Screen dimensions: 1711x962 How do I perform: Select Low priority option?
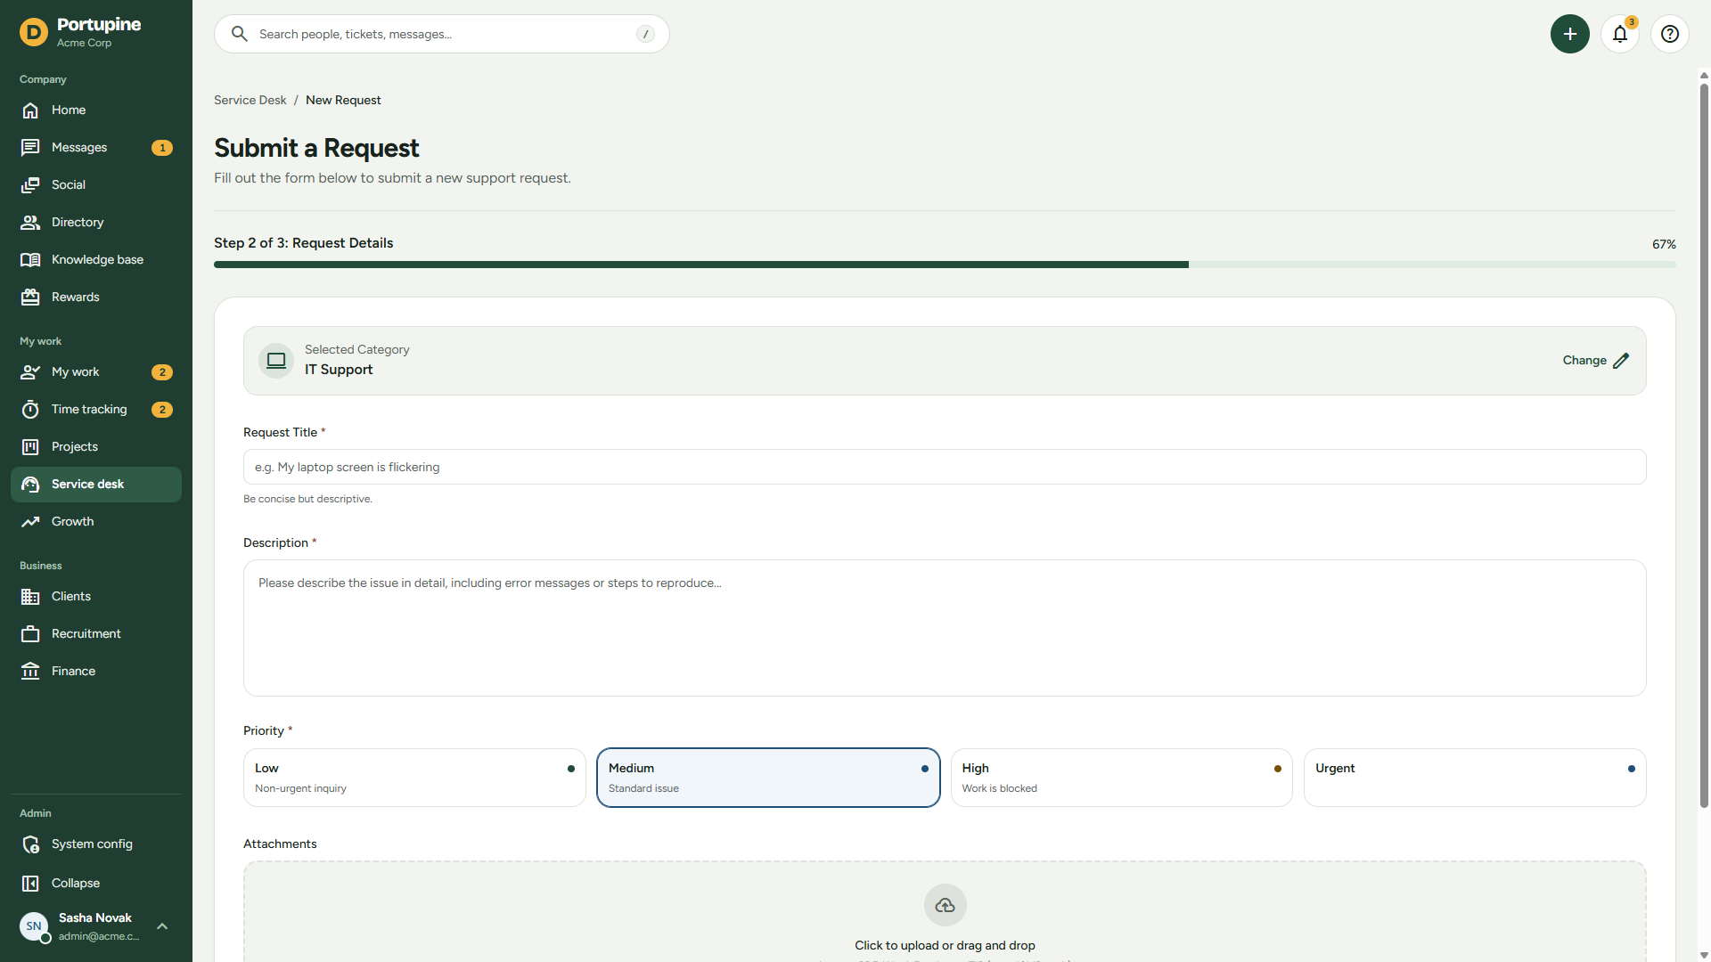click(x=414, y=778)
